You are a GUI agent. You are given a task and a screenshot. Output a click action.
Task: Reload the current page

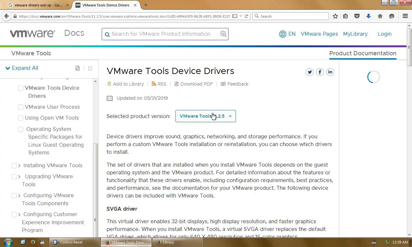(247, 16)
